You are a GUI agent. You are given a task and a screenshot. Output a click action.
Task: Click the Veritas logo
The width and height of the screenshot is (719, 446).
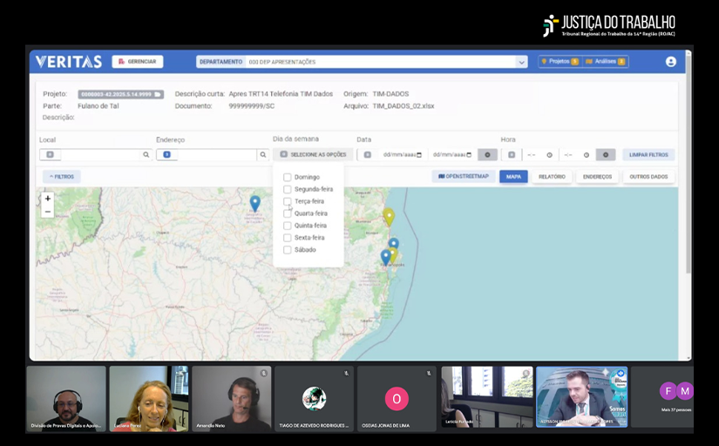pos(69,62)
